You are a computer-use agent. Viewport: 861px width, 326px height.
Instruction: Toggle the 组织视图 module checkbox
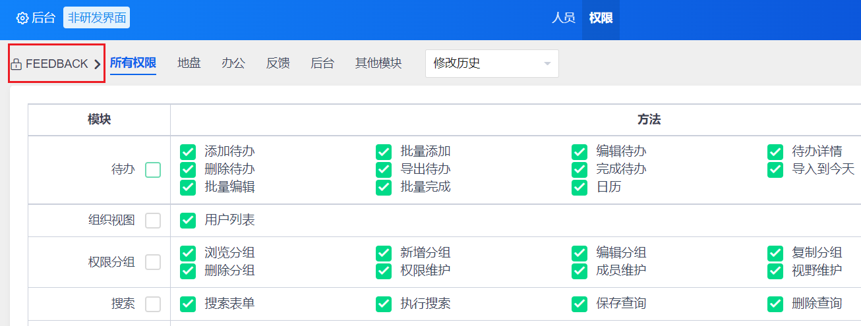click(x=153, y=221)
